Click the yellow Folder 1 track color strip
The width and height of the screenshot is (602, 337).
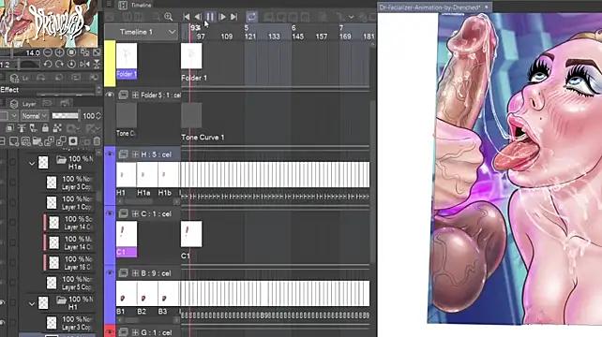[x=110, y=64]
